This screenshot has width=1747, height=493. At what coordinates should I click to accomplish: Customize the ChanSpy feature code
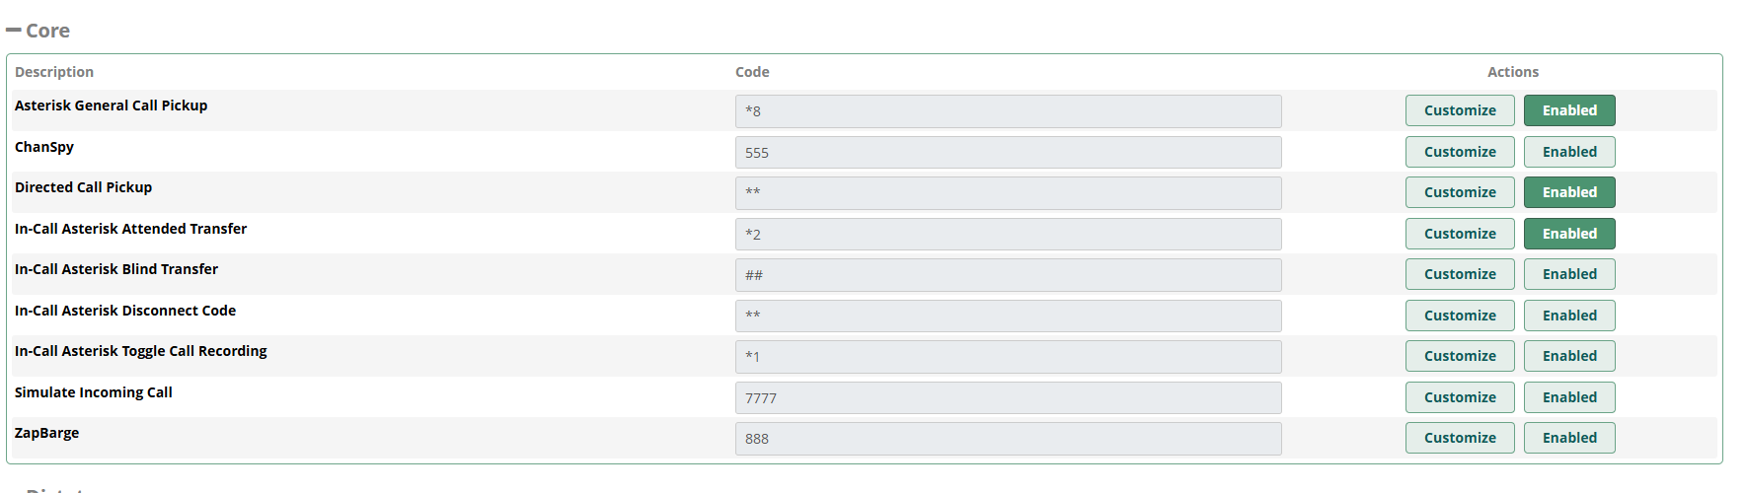coord(1459,152)
